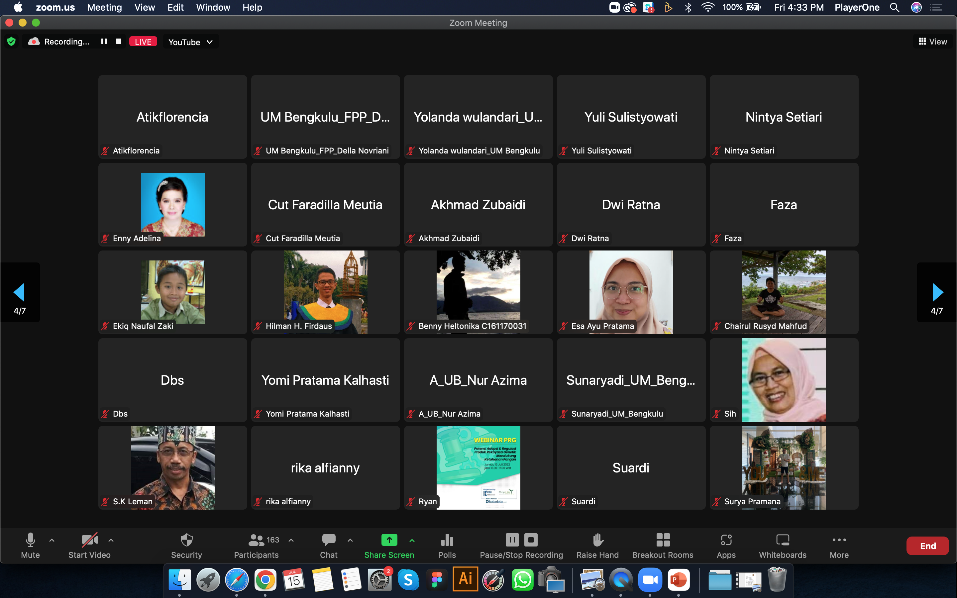Open Siri from the menu bar
Screen dimensions: 957x598
pyautogui.click(x=916, y=8)
